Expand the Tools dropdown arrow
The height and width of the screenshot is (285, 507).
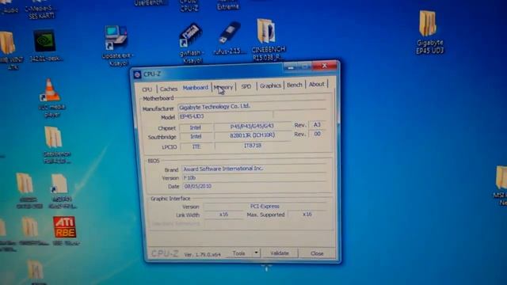tap(256, 253)
